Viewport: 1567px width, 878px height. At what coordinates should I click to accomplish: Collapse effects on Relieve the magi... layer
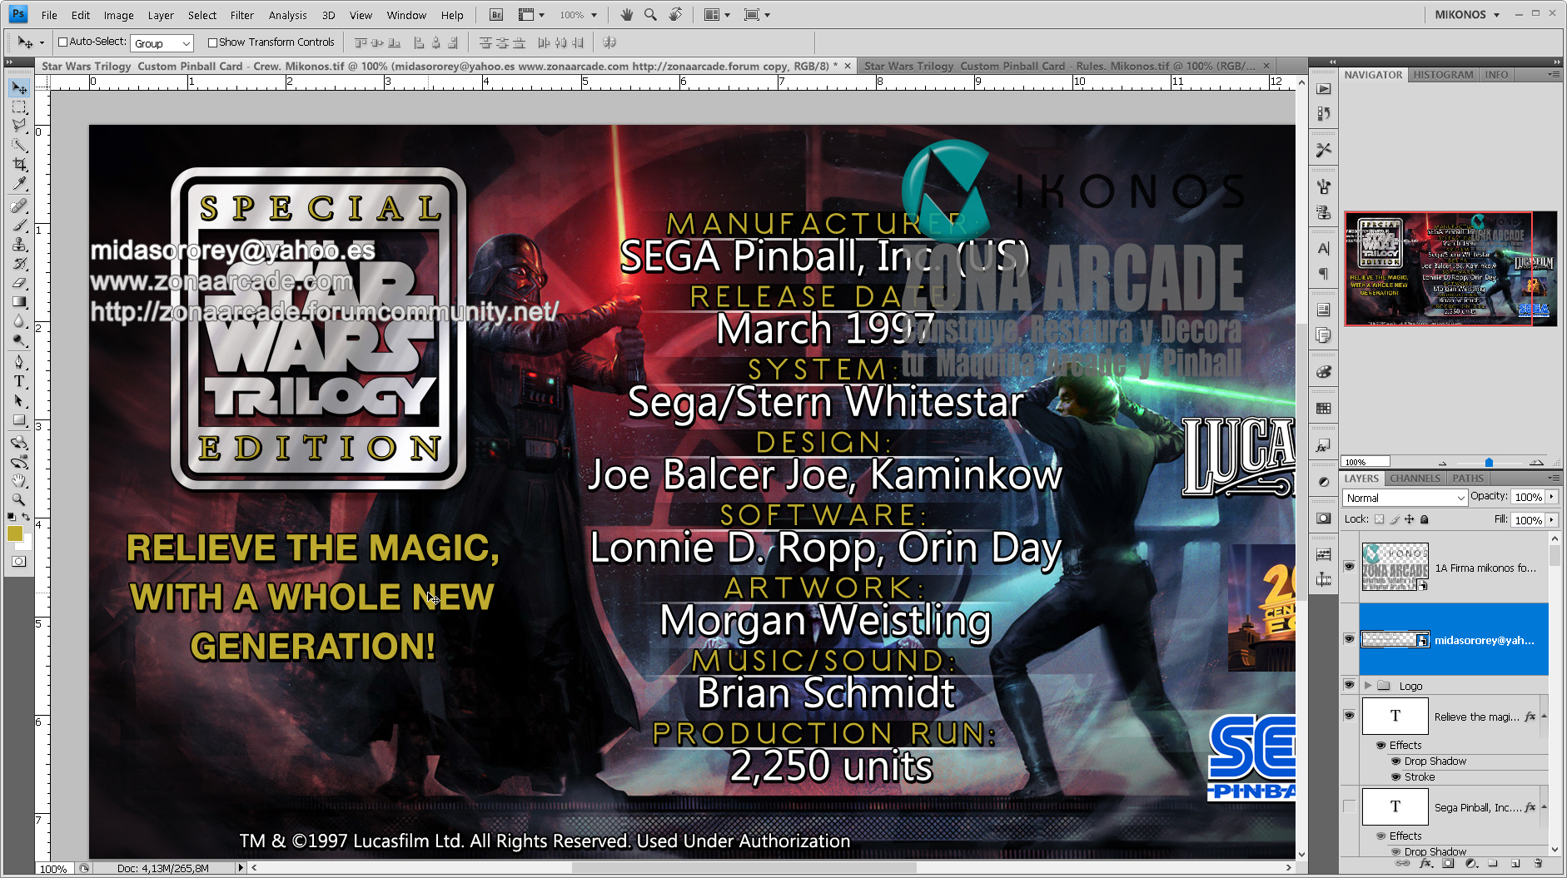tap(1545, 717)
